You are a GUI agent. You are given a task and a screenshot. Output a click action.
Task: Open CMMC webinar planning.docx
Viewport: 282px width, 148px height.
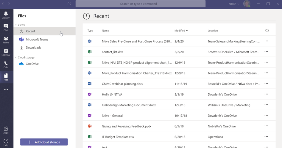pyautogui.click(x=122, y=84)
